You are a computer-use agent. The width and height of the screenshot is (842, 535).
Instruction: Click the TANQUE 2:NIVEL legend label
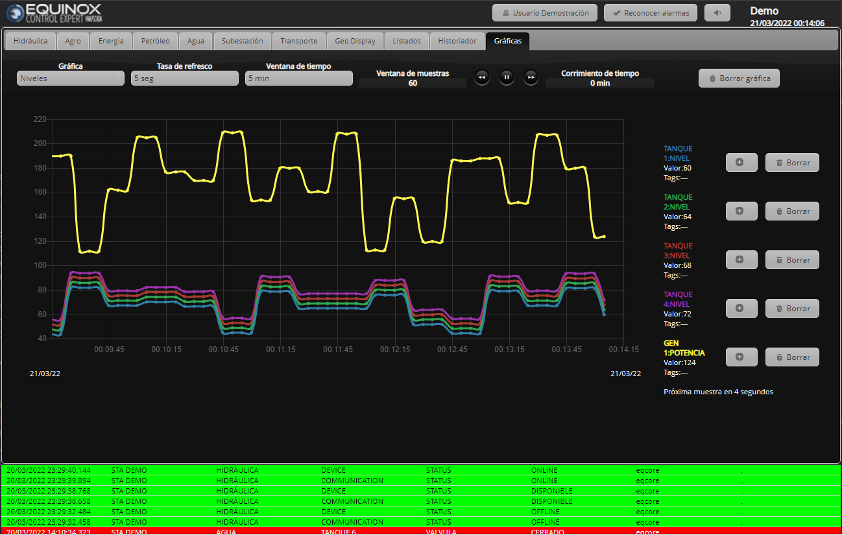[x=678, y=202]
